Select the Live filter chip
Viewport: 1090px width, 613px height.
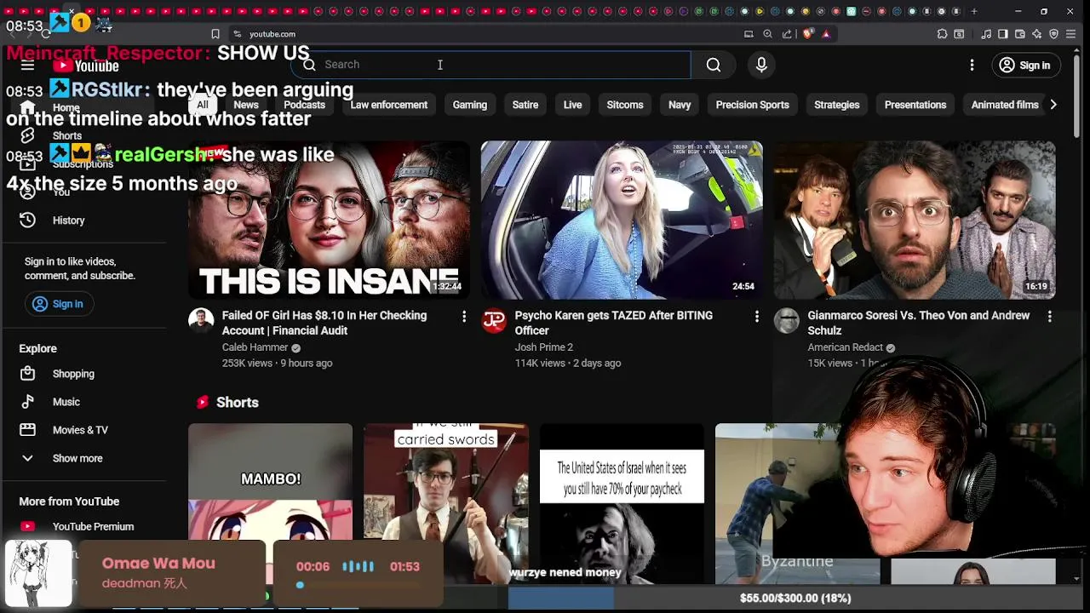click(572, 105)
